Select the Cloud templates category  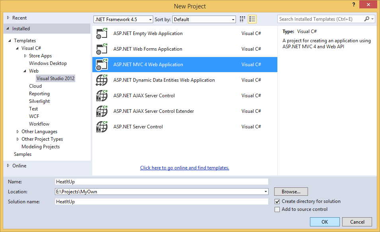[35, 86]
